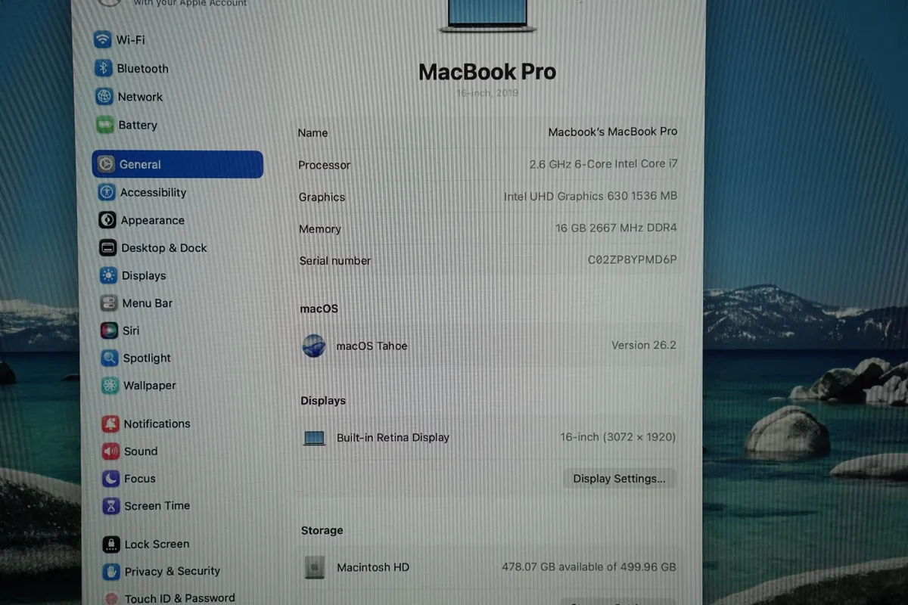
Task: Open Notifications settings
Action: click(110, 423)
